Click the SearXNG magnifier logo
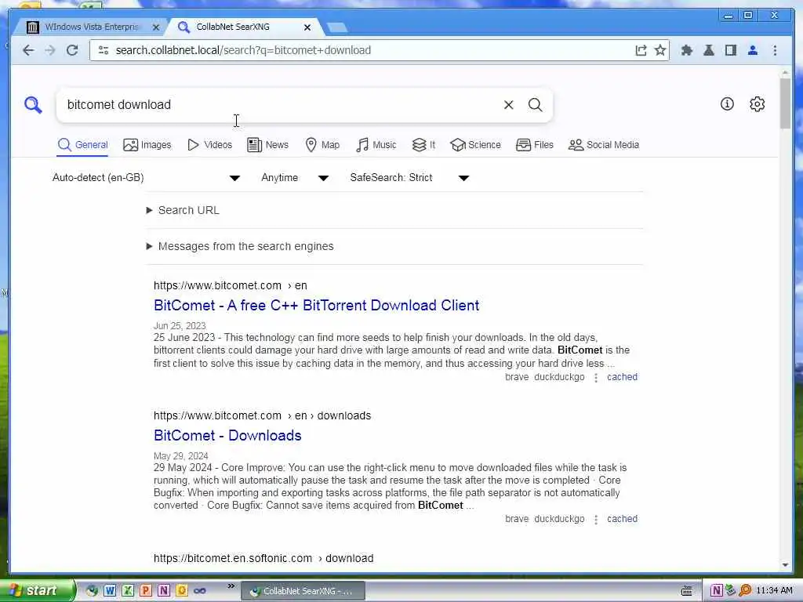 [x=33, y=105]
